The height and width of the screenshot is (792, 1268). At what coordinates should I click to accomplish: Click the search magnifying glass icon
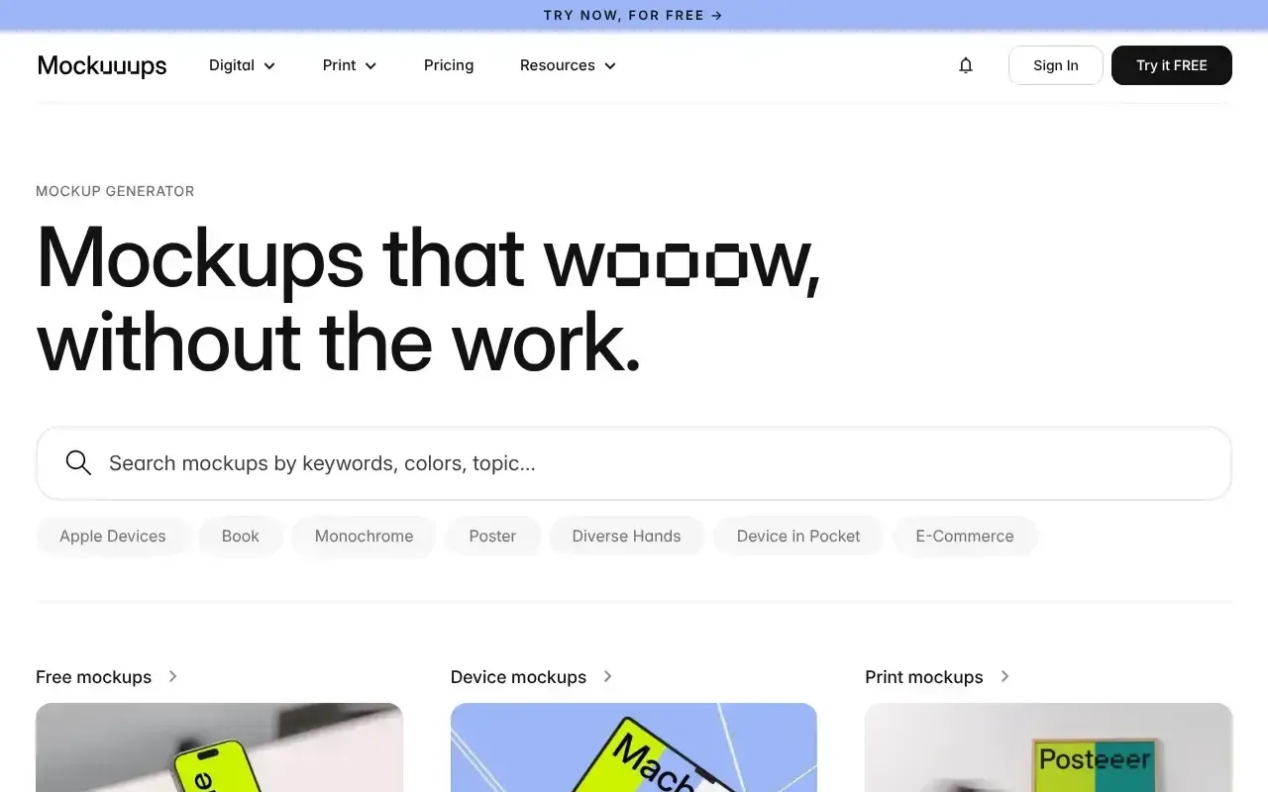(x=77, y=462)
